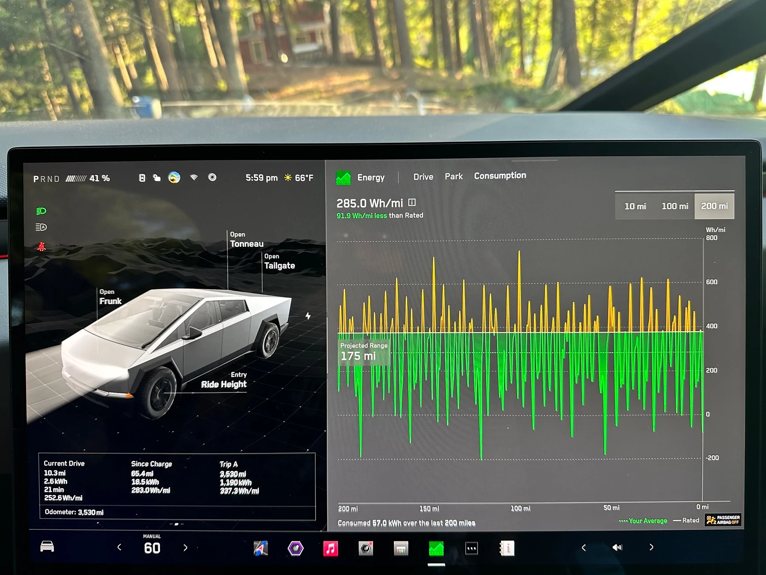
Task: Tap the green Energy chart header icon
Action: [x=343, y=178]
